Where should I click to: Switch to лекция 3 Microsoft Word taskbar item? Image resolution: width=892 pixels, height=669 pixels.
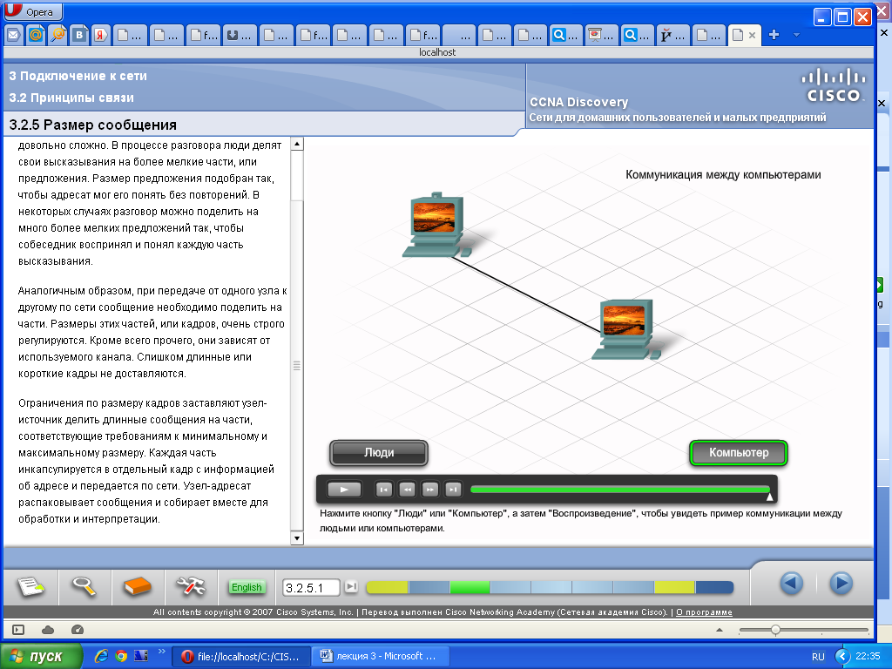(382, 657)
